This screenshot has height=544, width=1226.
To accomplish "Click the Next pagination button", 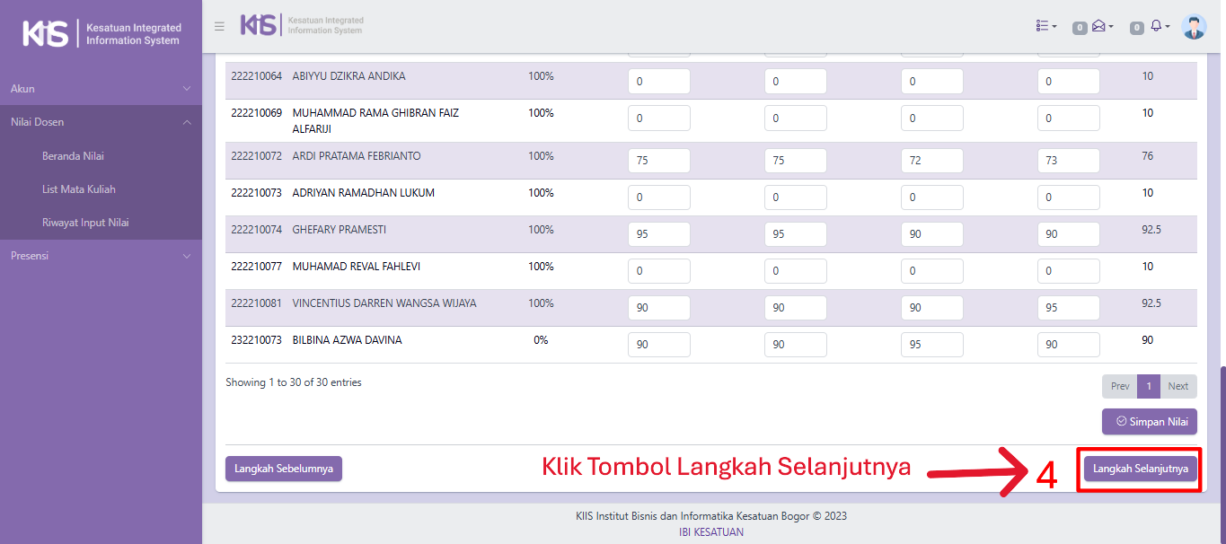I will point(1177,386).
